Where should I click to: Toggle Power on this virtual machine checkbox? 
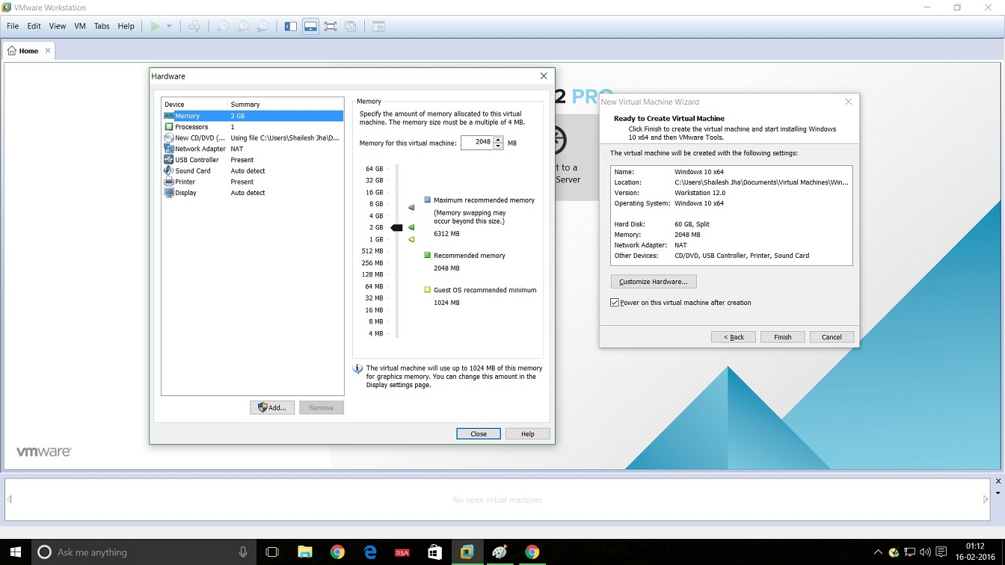tap(615, 303)
